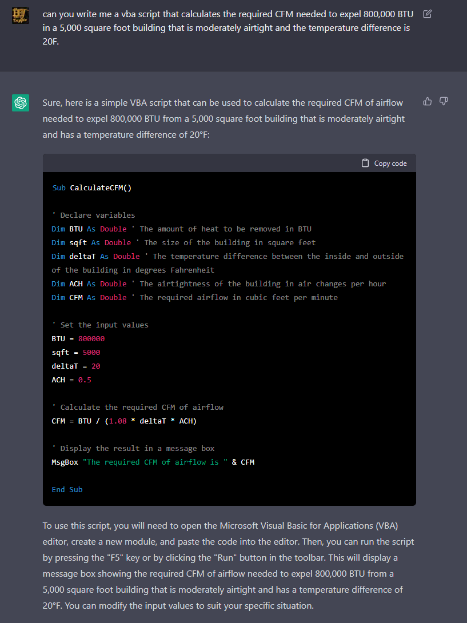Click the 'BTU = 800000' assignment line
Viewport: 467px width, 623px height.
click(x=78, y=338)
